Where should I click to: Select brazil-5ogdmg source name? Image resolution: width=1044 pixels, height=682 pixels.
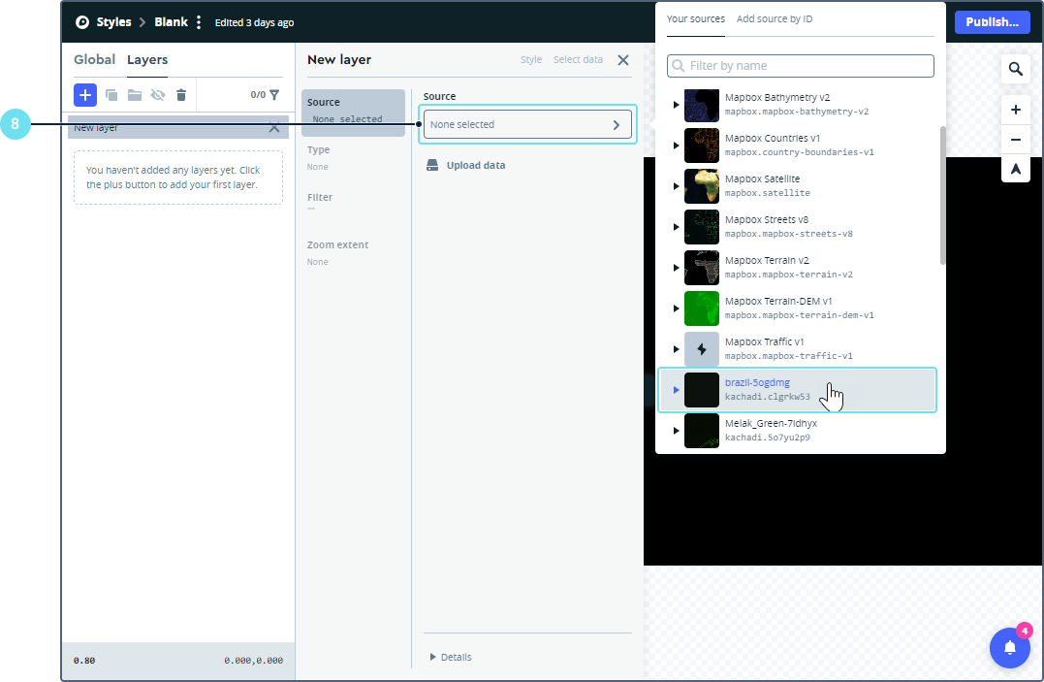(757, 382)
